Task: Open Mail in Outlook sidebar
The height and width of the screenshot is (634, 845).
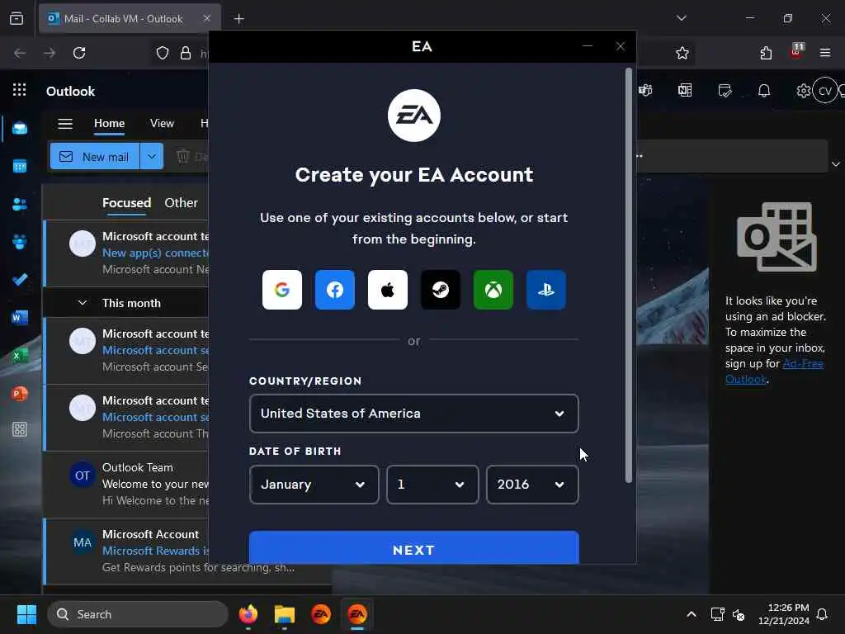Action: (20, 128)
